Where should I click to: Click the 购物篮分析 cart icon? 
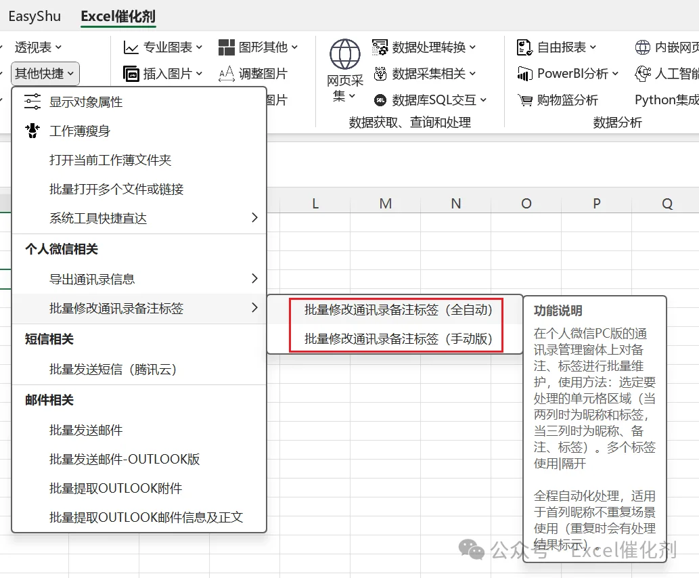[x=524, y=100]
